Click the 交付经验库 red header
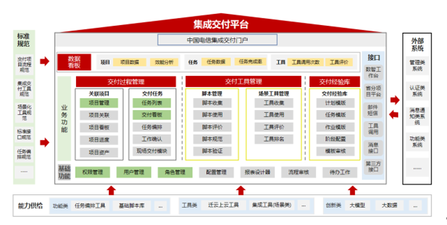This screenshot has width=447, height=225. pyautogui.click(x=334, y=82)
